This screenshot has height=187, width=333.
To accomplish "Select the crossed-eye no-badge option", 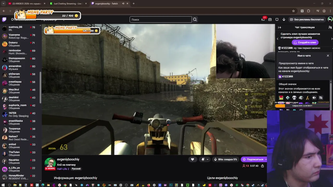I will pyautogui.click(x=321, y=98).
